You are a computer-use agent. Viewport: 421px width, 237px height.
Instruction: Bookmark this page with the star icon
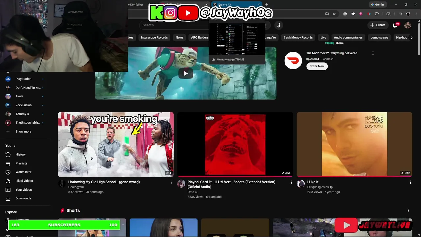pyautogui.click(x=334, y=14)
